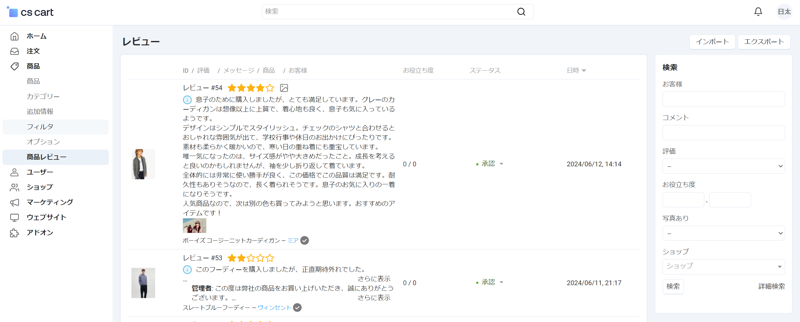Click the info icon beside review #54 message

[x=187, y=100]
